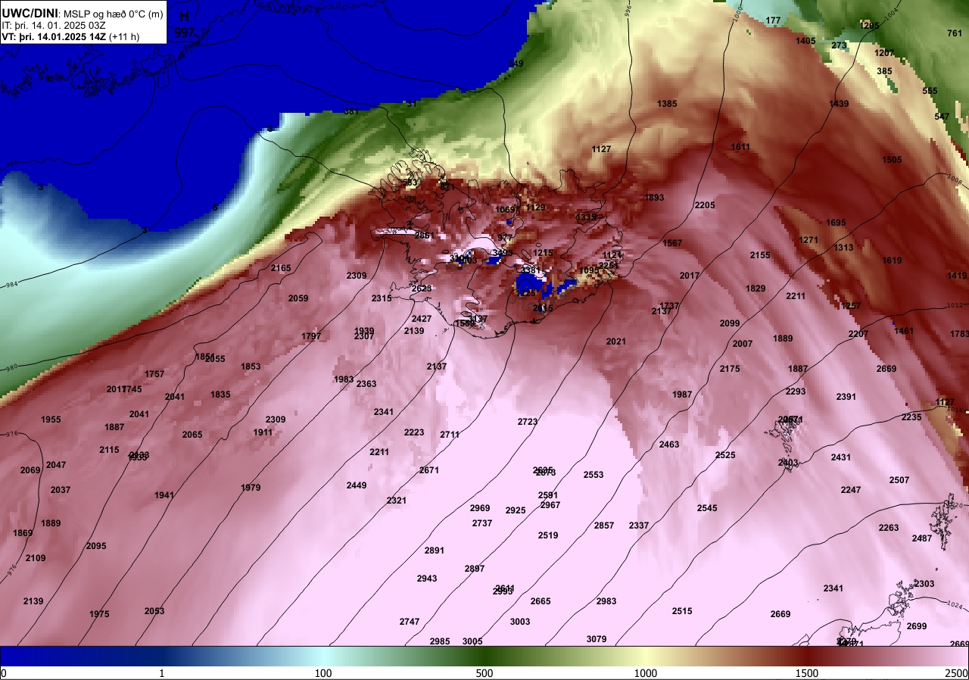
Task: Click the map value '2519'
Action: (x=548, y=535)
